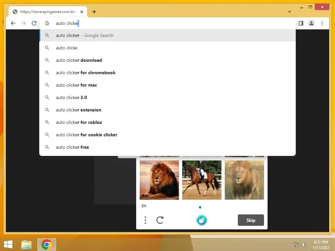Change captcha language from EN
The width and height of the screenshot is (335, 251).
coord(144,206)
